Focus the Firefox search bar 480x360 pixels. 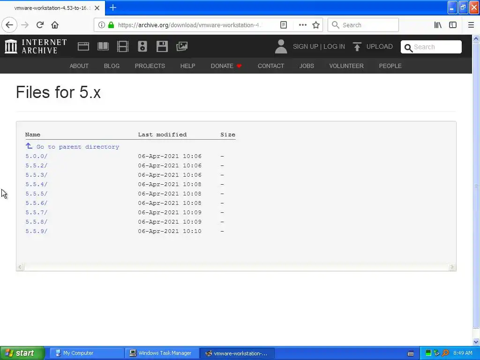[x=363, y=25]
